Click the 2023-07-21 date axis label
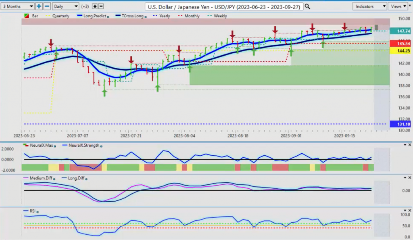This screenshot has width=413, height=240. click(131, 136)
